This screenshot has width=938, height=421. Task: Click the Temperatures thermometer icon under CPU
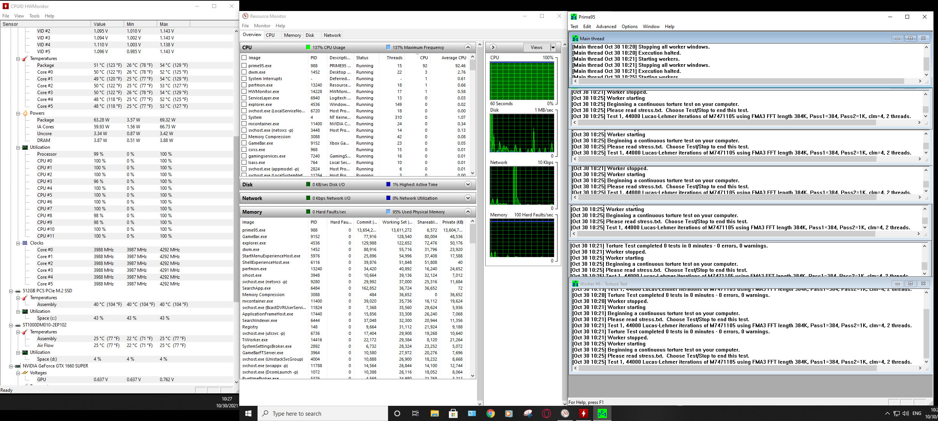[x=25, y=58]
